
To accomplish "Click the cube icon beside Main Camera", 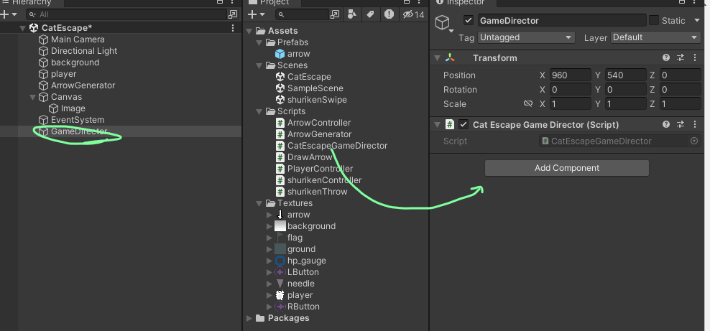I will coord(43,39).
